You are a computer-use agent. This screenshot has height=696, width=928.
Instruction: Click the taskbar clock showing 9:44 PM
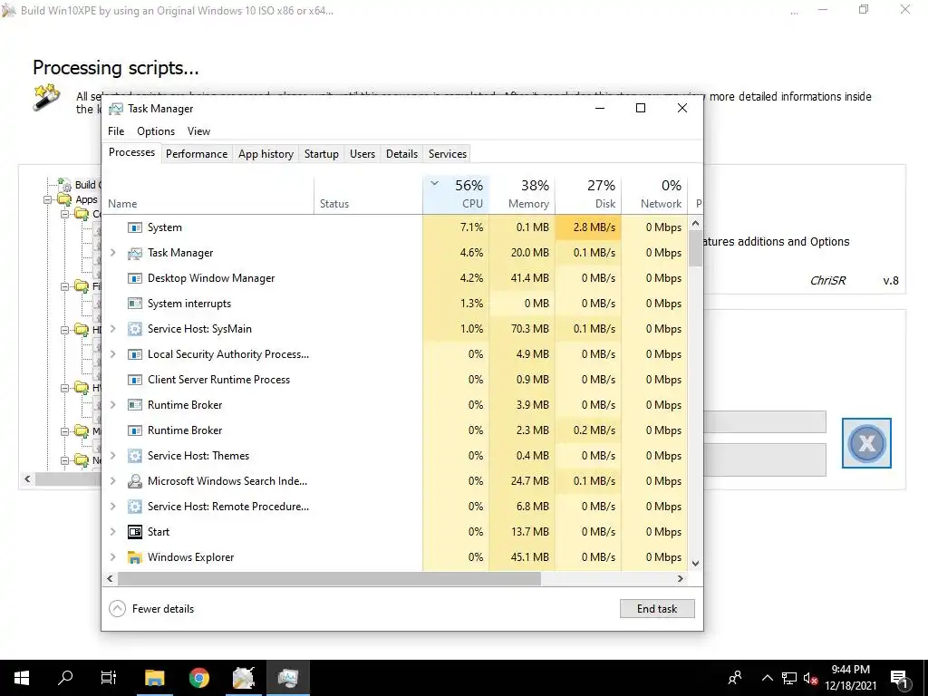point(850,678)
